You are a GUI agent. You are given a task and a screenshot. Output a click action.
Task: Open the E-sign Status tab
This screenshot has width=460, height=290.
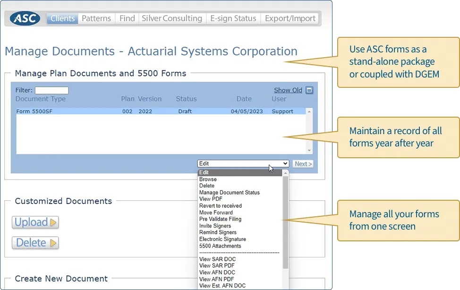pyautogui.click(x=233, y=18)
